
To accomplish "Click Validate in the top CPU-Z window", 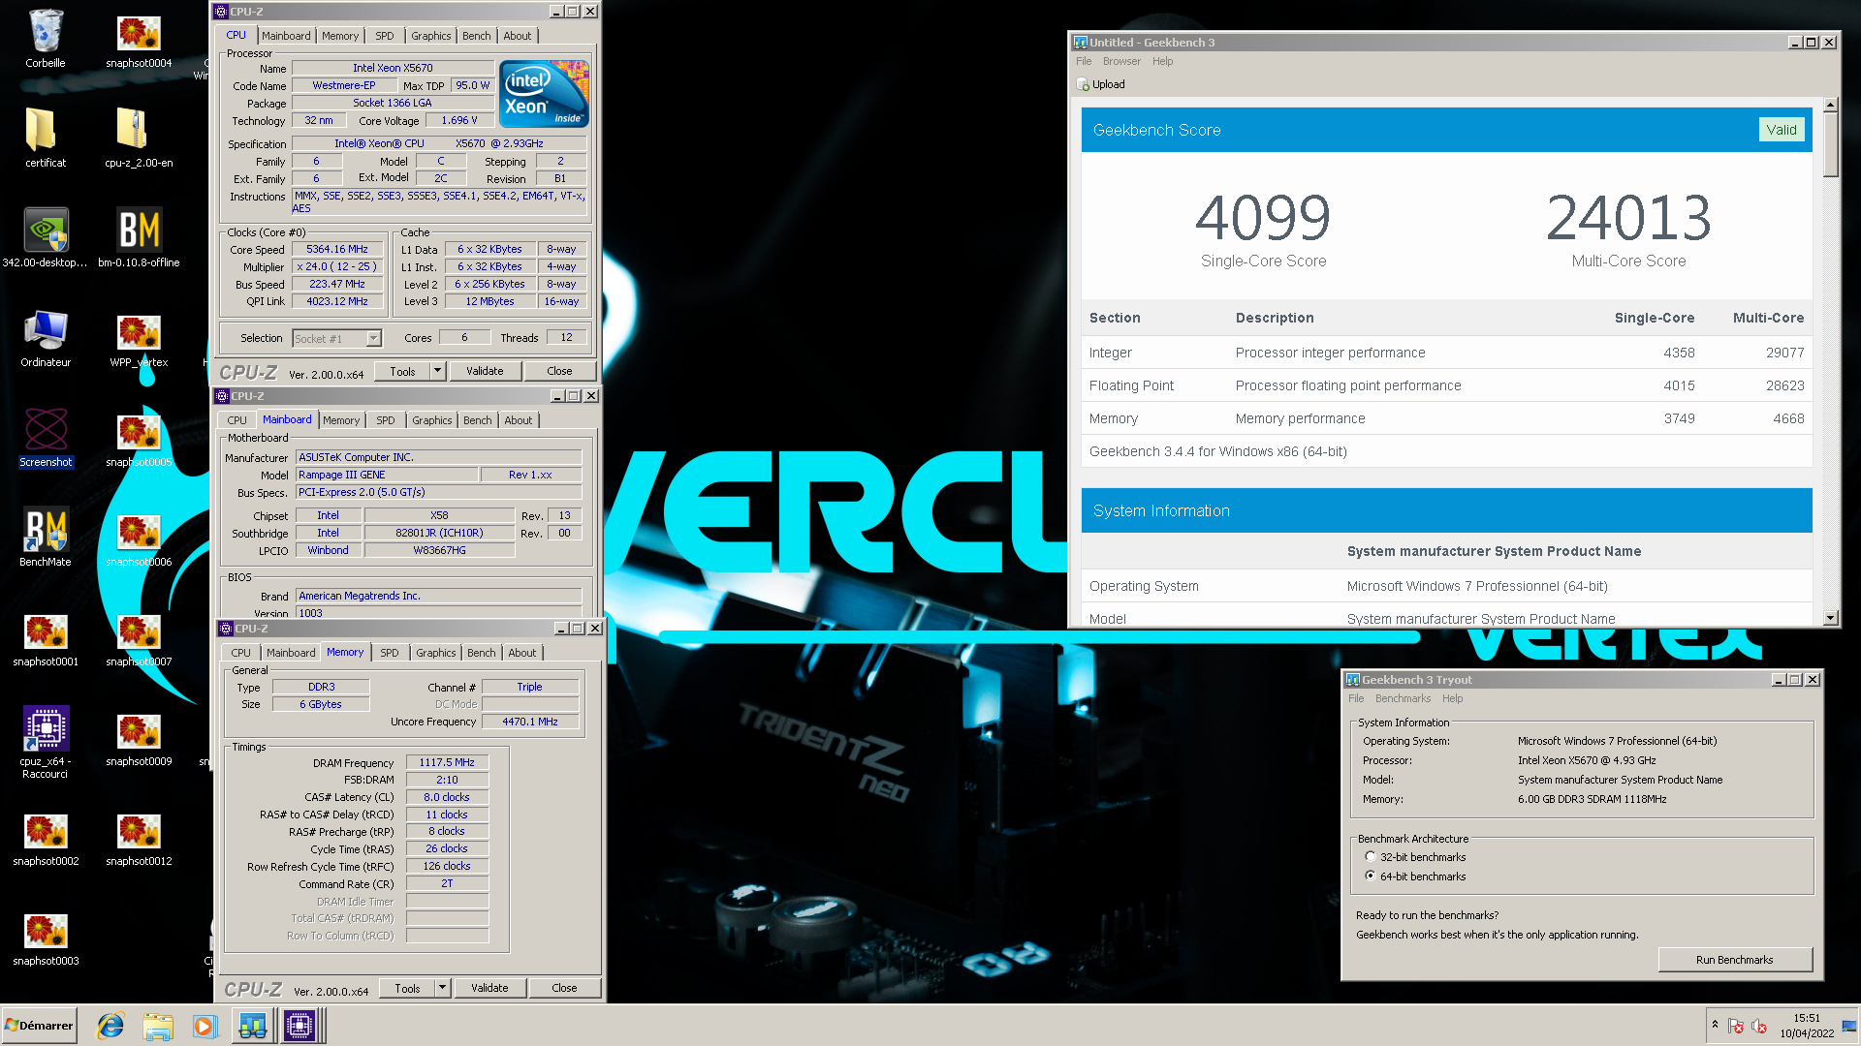I will [x=485, y=371].
